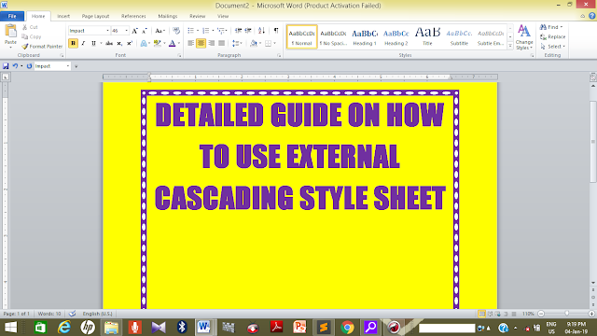Image resolution: width=597 pixels, height=336 pixels.
Task: Apply the Title style
Action: (x=427, y=37)
